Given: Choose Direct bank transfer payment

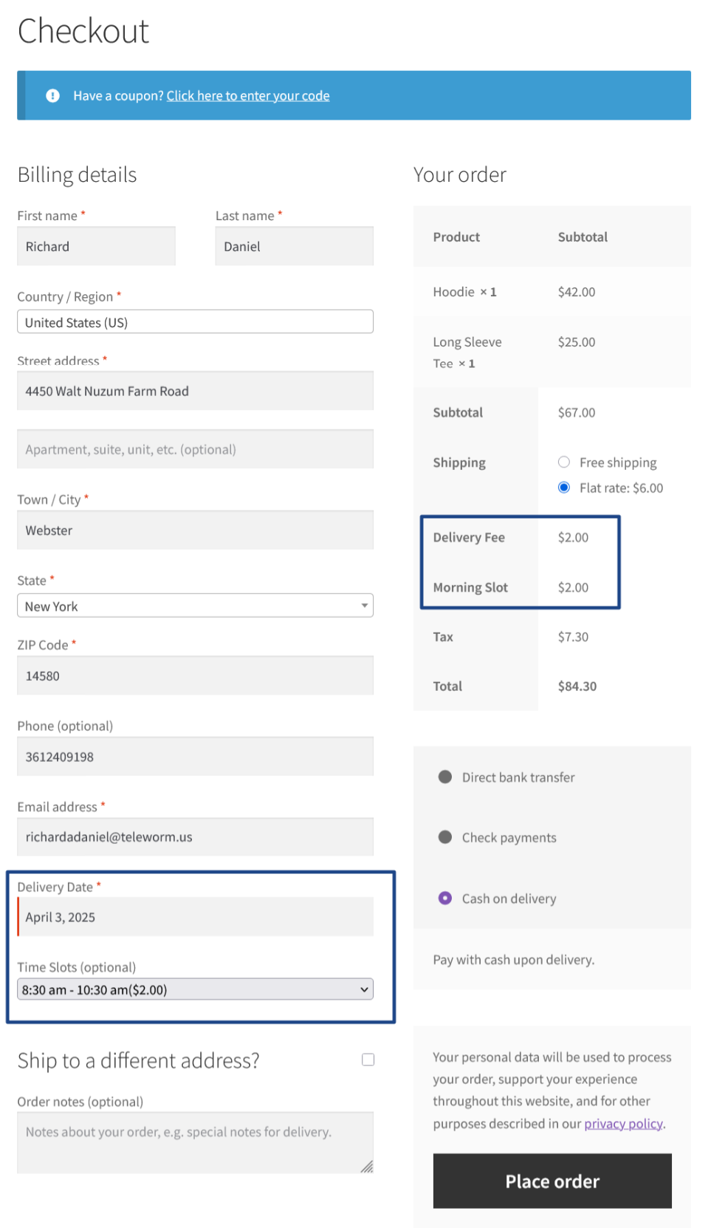Looking at the screenshot, I should (445, 777).
